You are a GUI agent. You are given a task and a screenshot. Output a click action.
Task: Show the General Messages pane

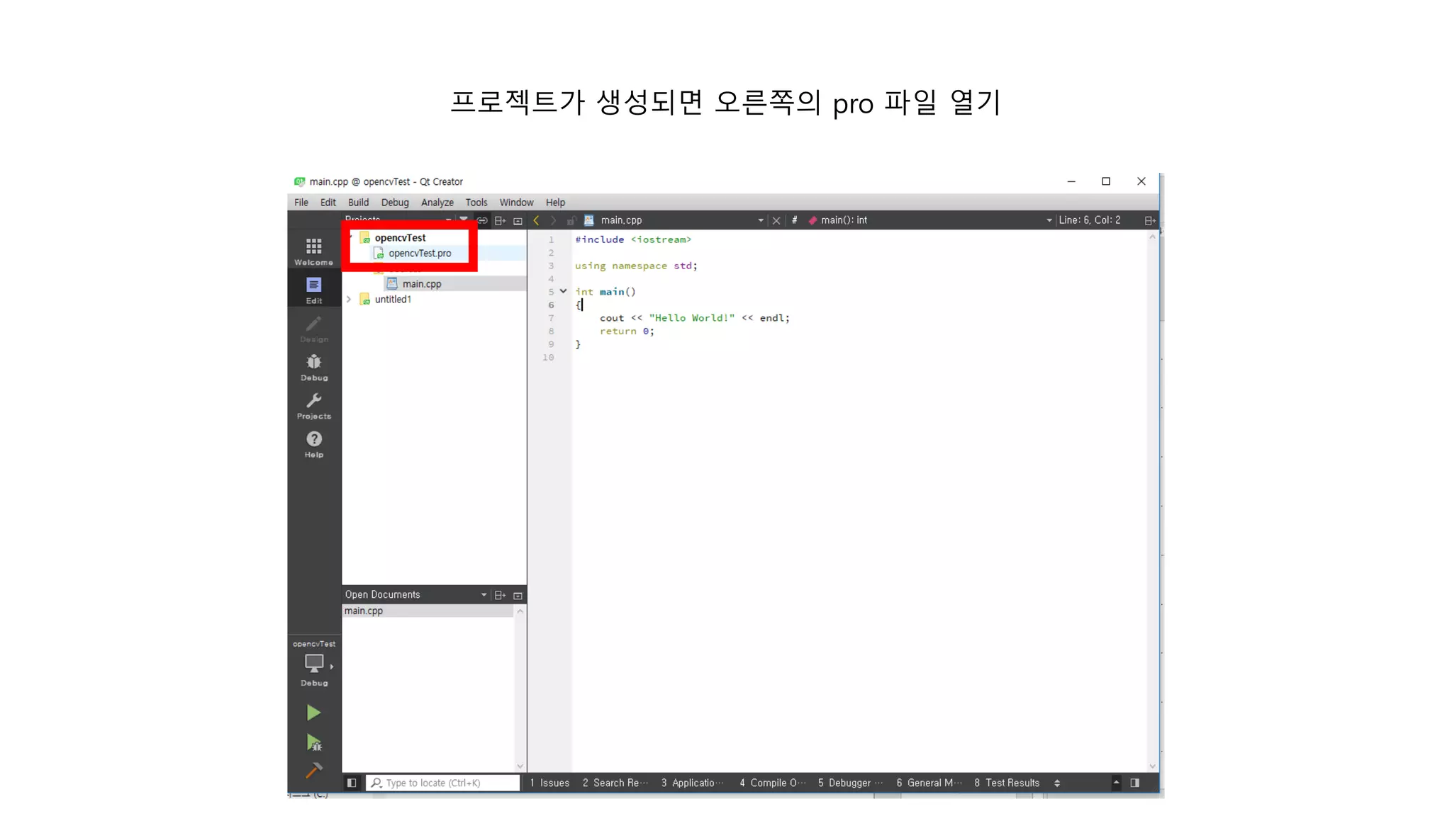929,783
